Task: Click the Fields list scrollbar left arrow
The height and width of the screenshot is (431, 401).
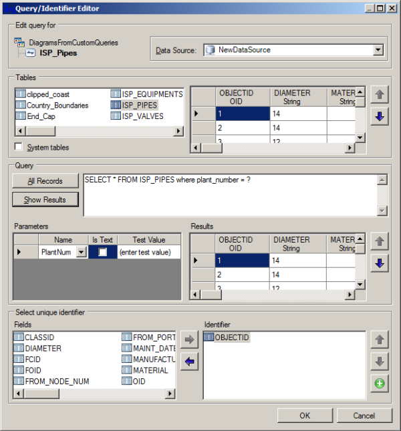Action: tap(19, 394)
